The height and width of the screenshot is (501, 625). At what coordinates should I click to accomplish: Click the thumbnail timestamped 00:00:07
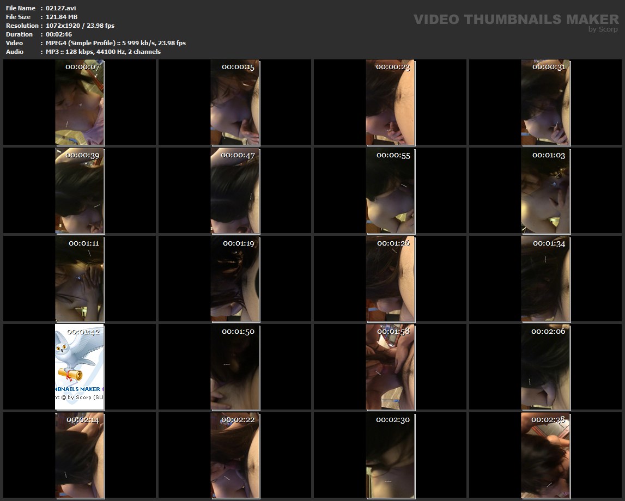(80, 102)
